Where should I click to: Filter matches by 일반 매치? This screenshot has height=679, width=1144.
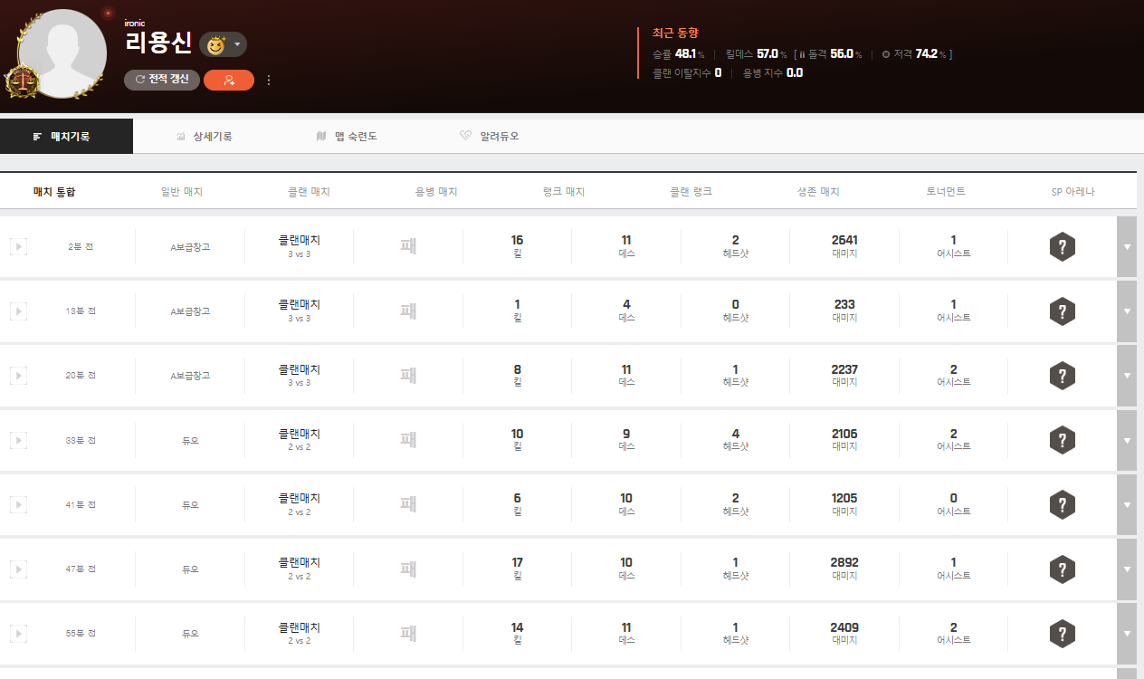click(x=181, y=192)
